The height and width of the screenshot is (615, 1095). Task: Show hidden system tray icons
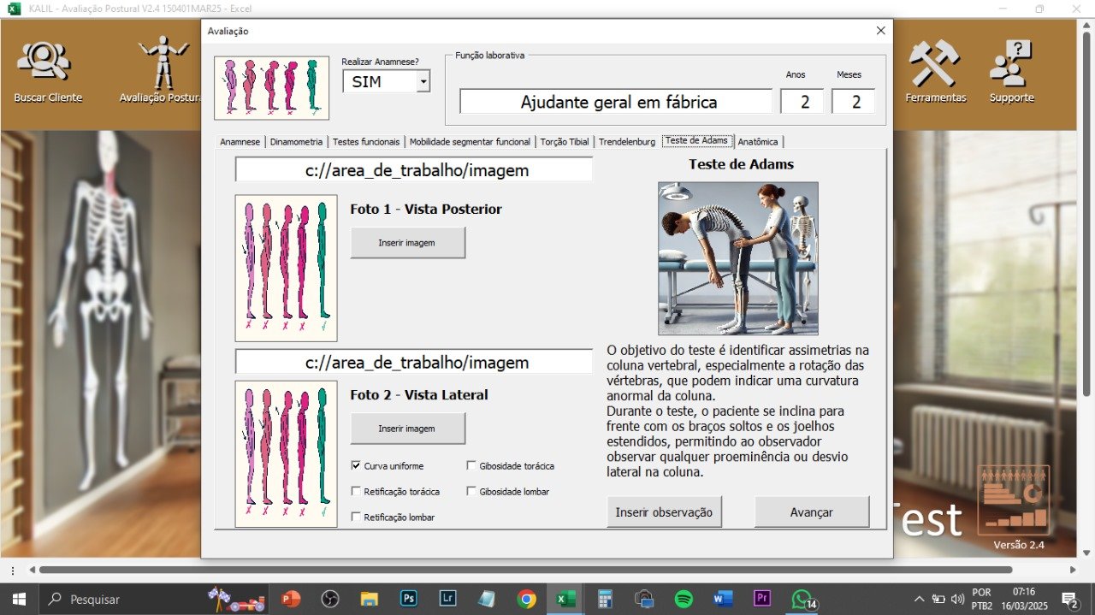coord(920,599)
